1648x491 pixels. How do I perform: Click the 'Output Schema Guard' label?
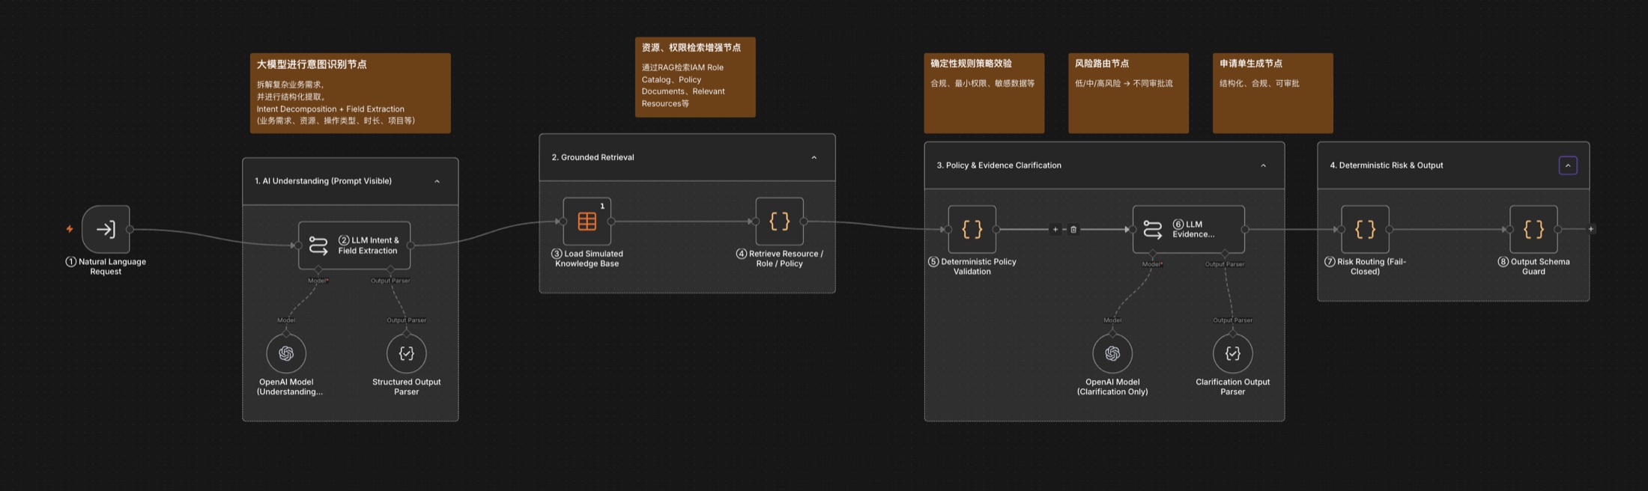[1533, 266]
